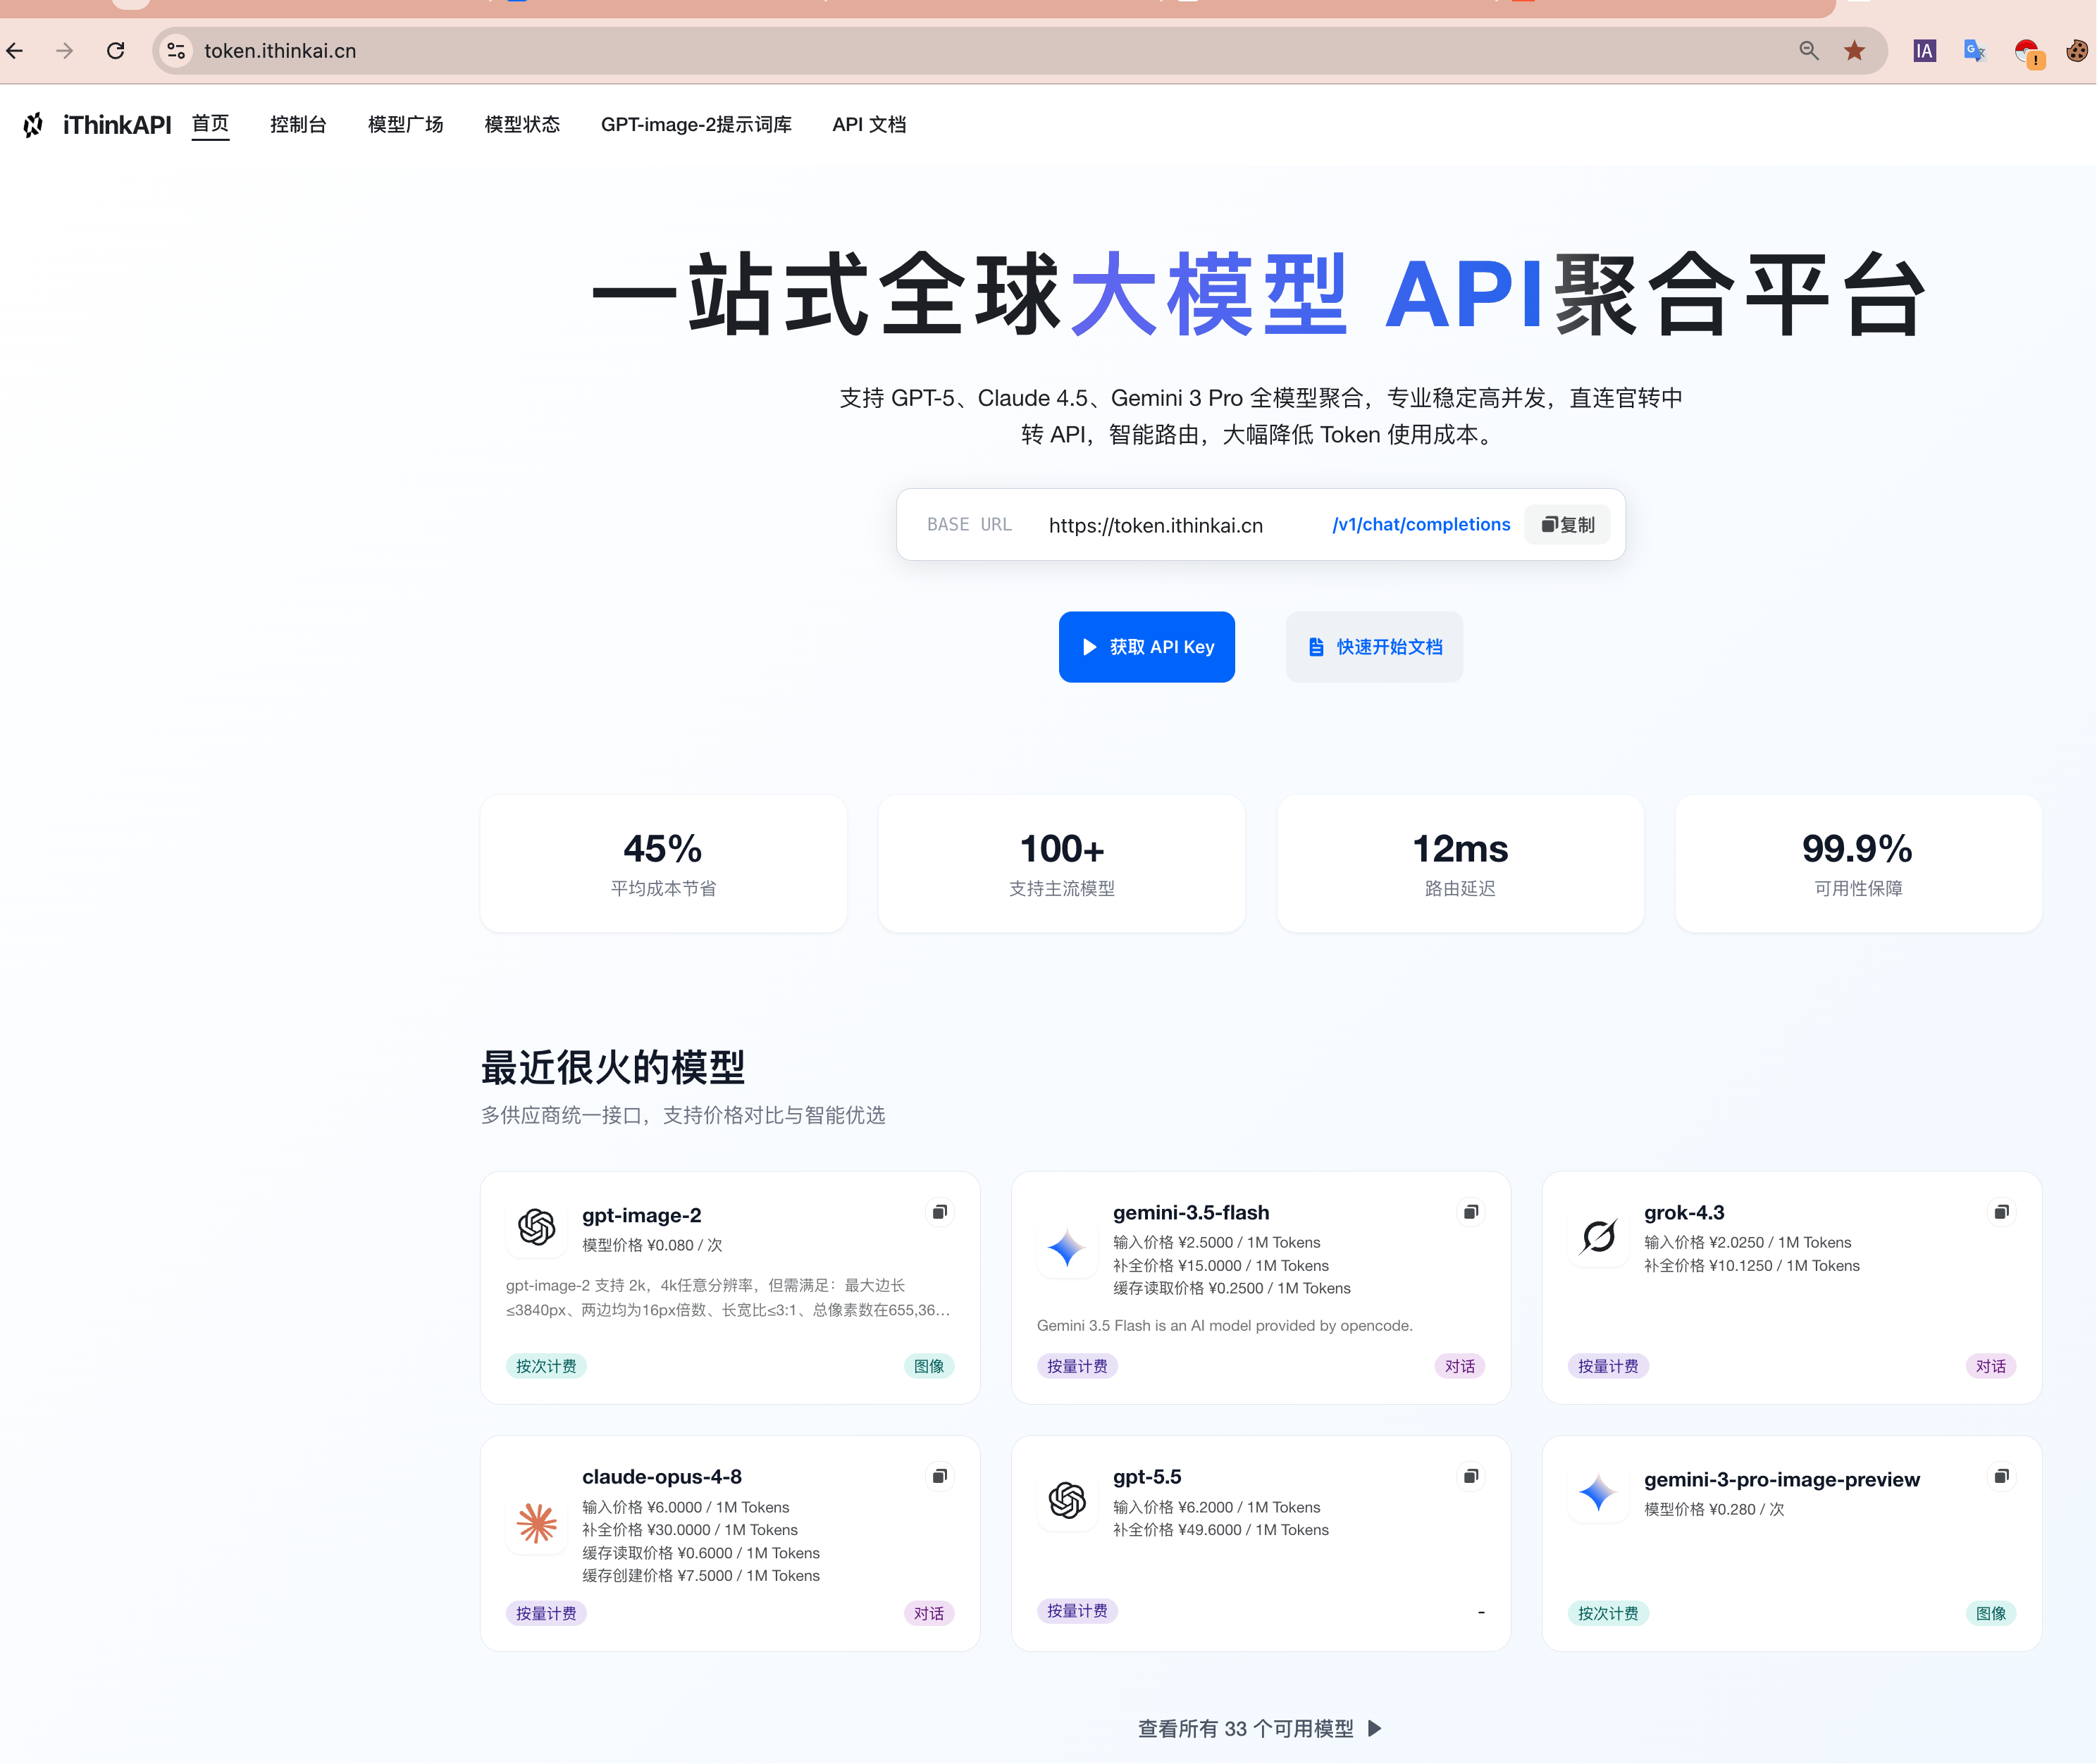The image size is (2097, 1764).
Task: Click the 按量计费 tag on gpt-5.5 card
Action: tap(1077, 1611)
